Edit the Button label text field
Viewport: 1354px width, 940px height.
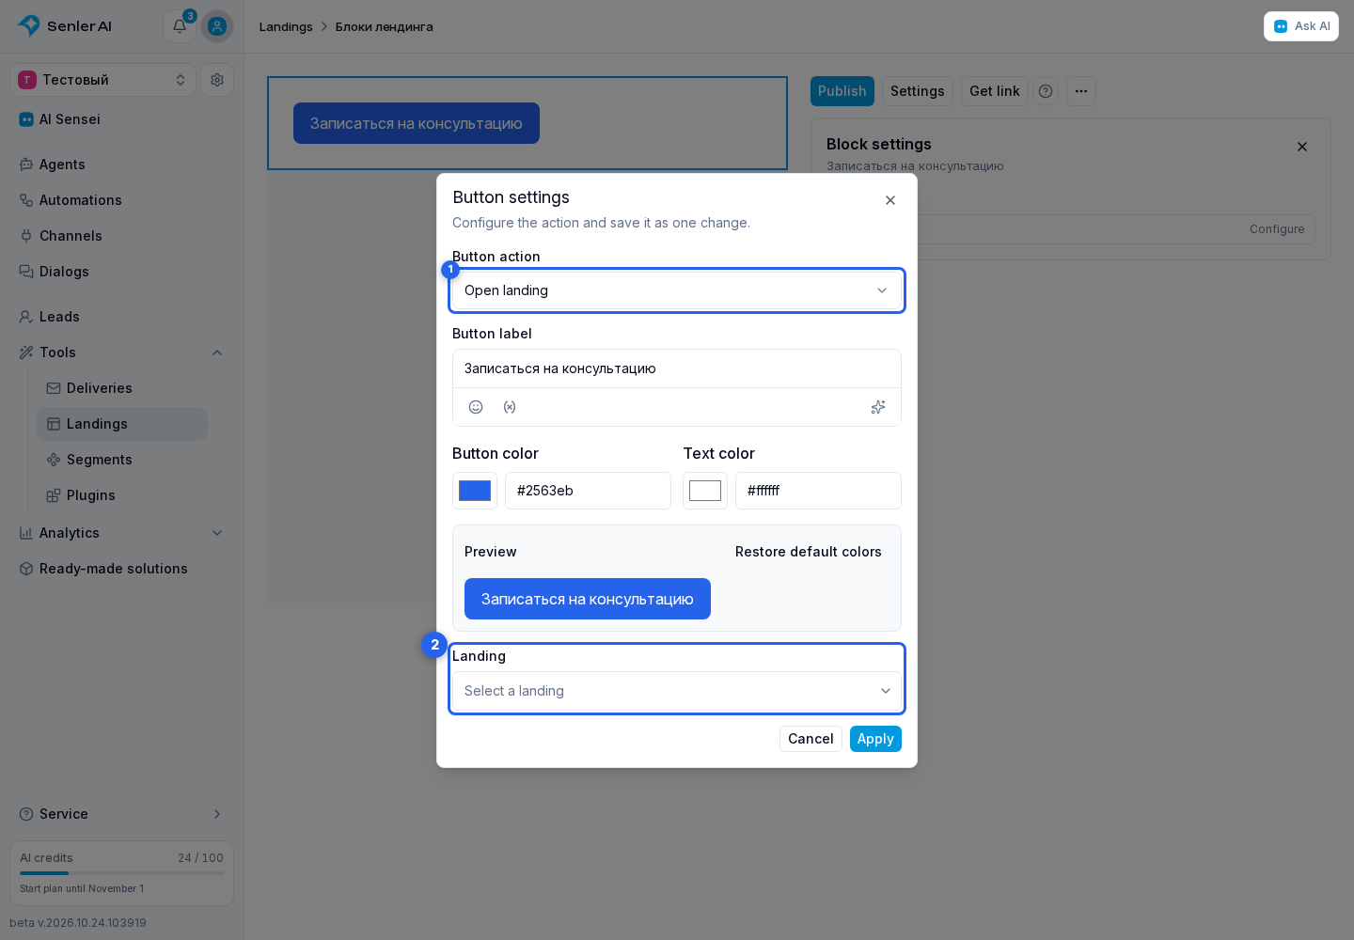(x=677, y=368)
